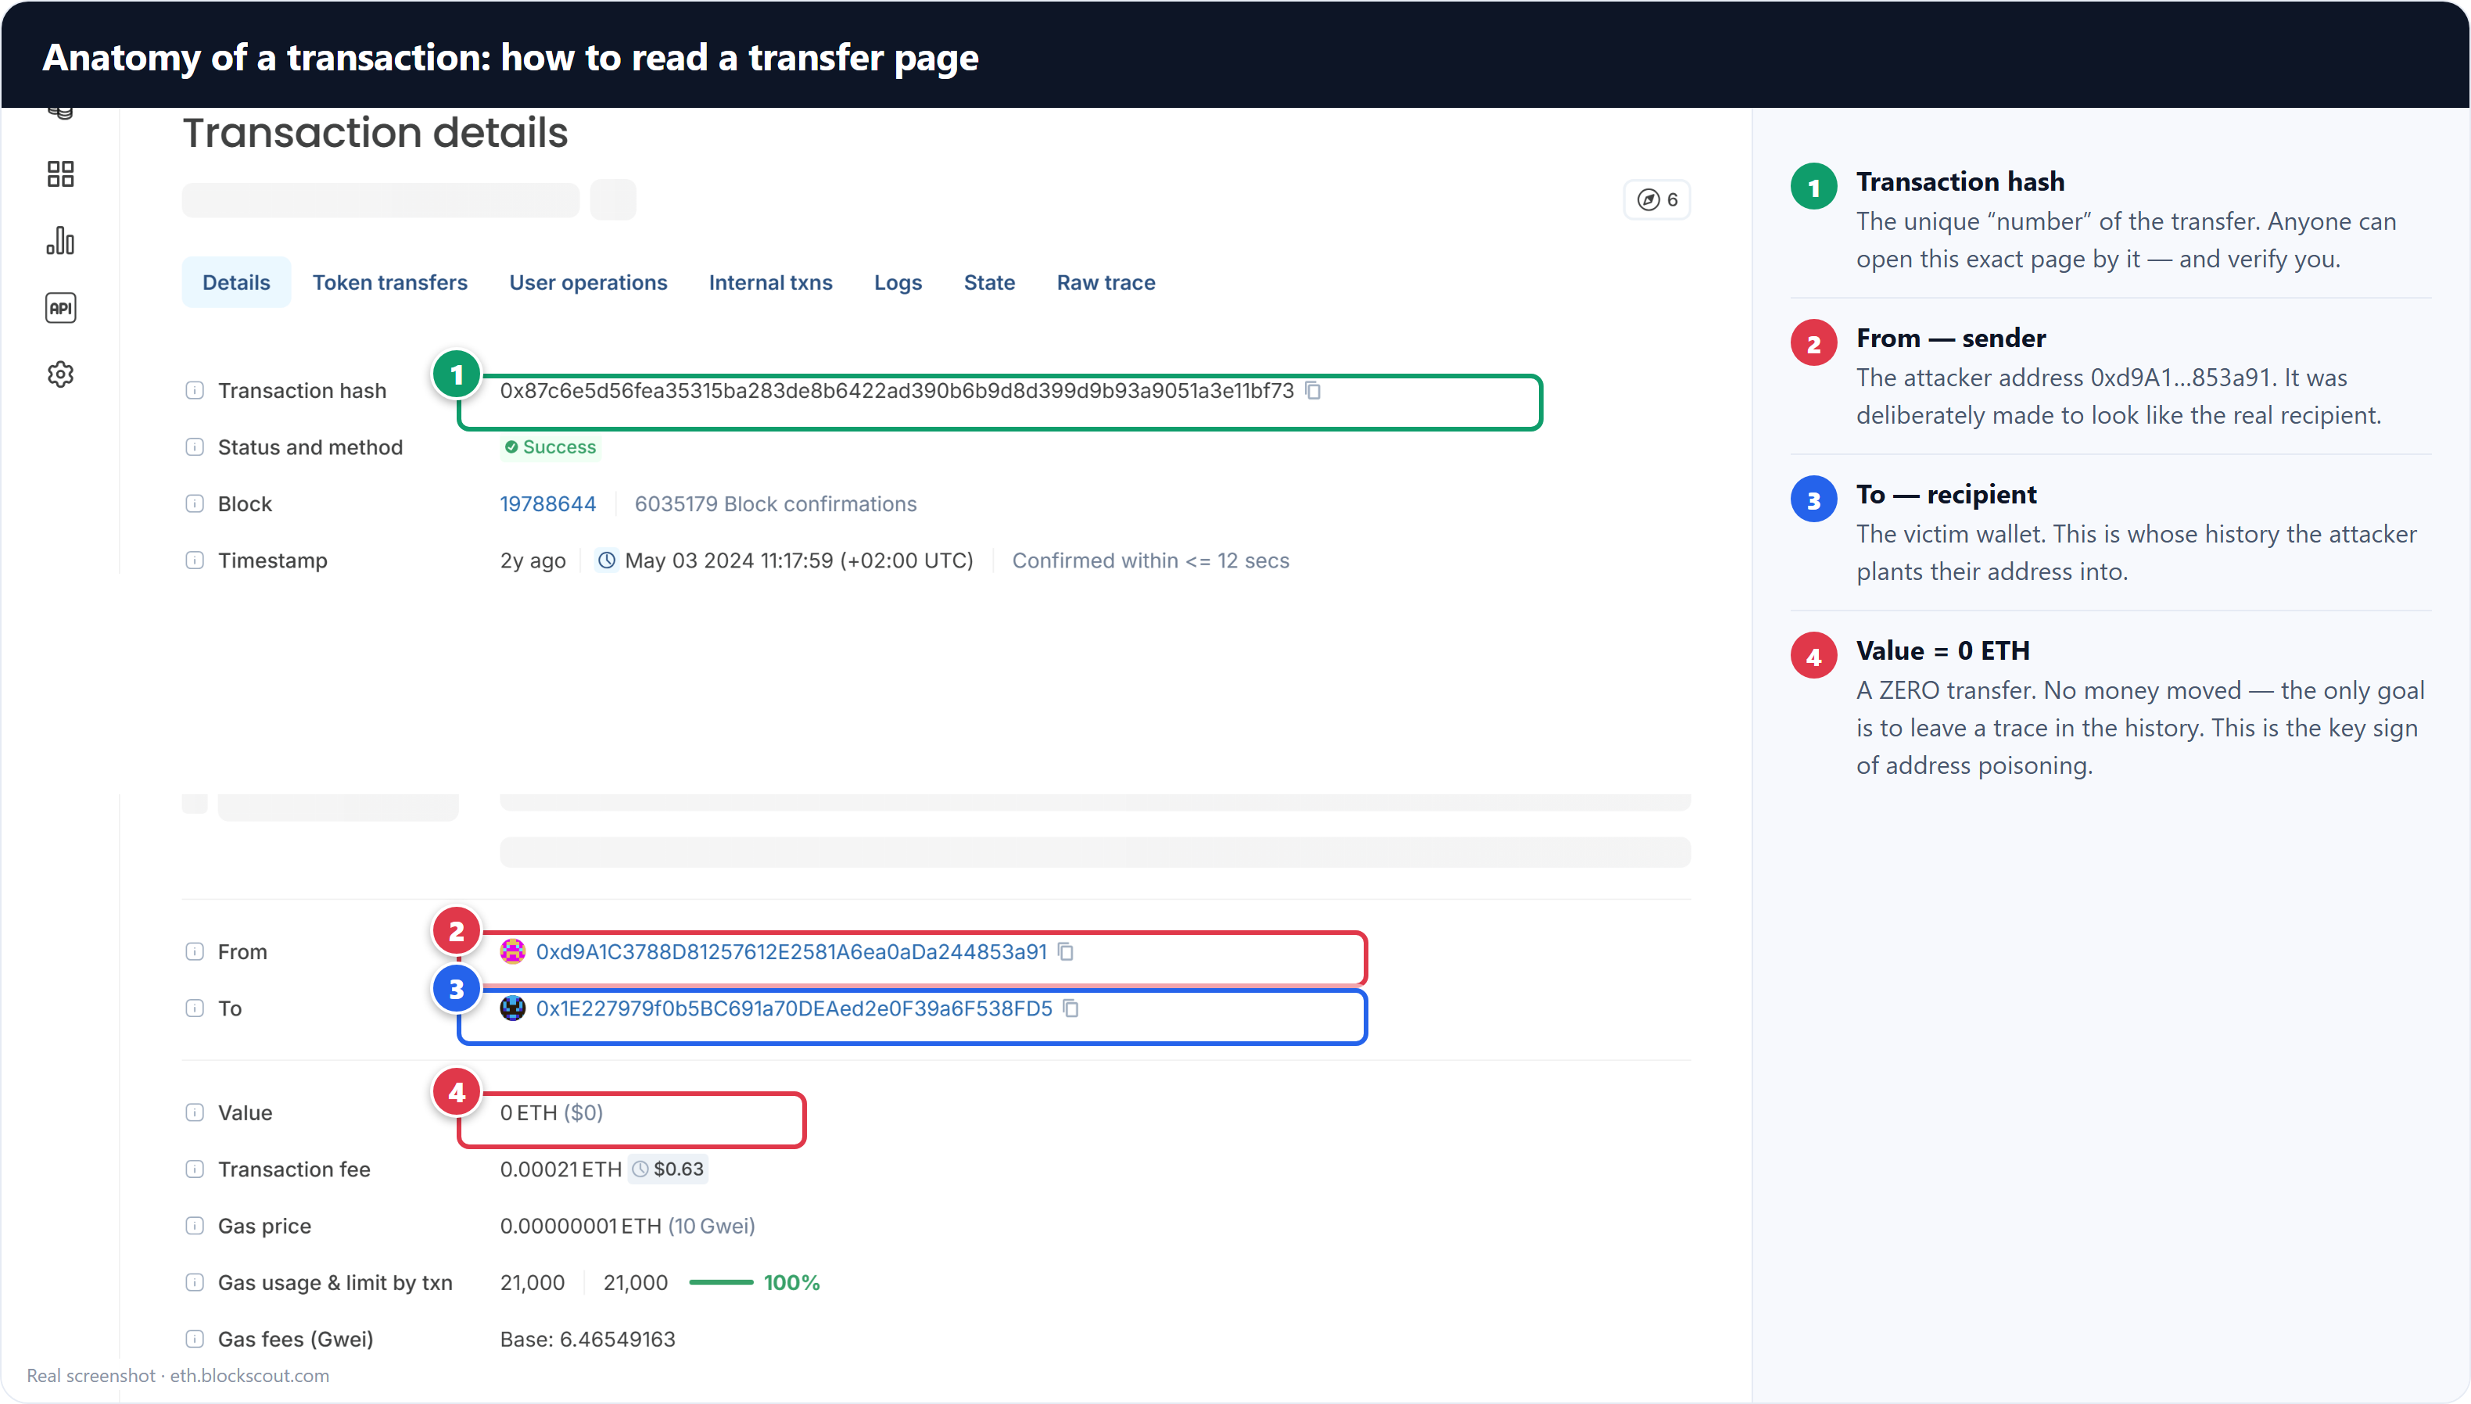
Task: Open the API sidebar icon
Action: coord(61,307)
